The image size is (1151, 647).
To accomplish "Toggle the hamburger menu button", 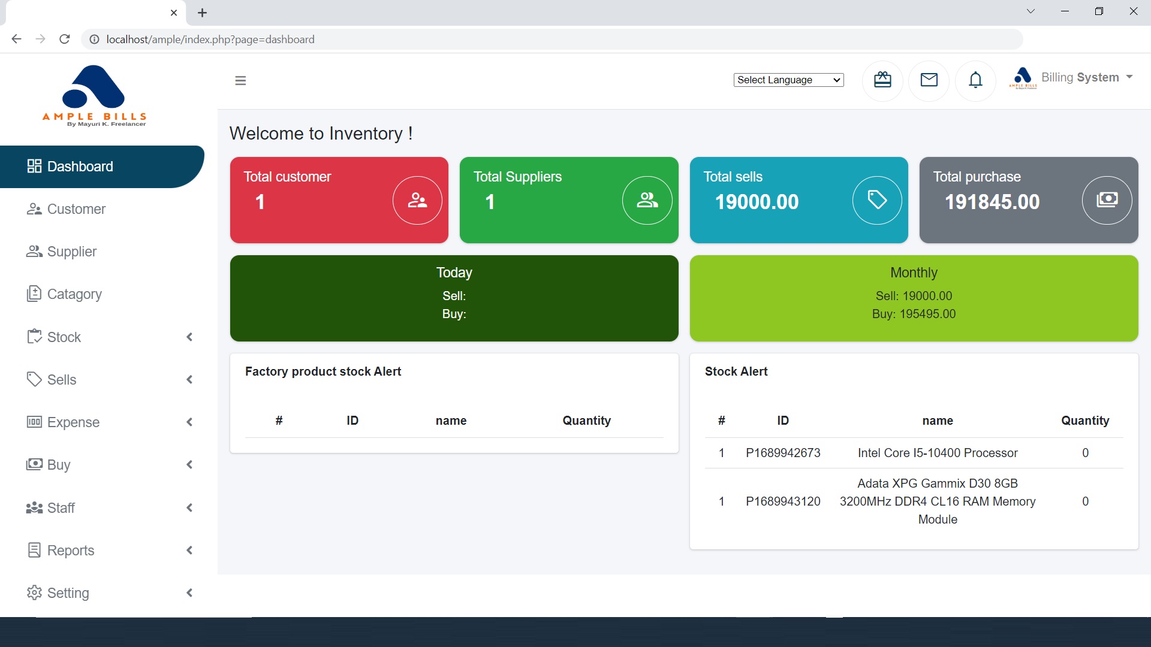I will [241, 81].
